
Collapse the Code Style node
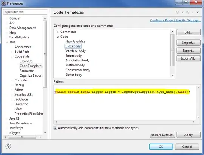coord(12,57)
